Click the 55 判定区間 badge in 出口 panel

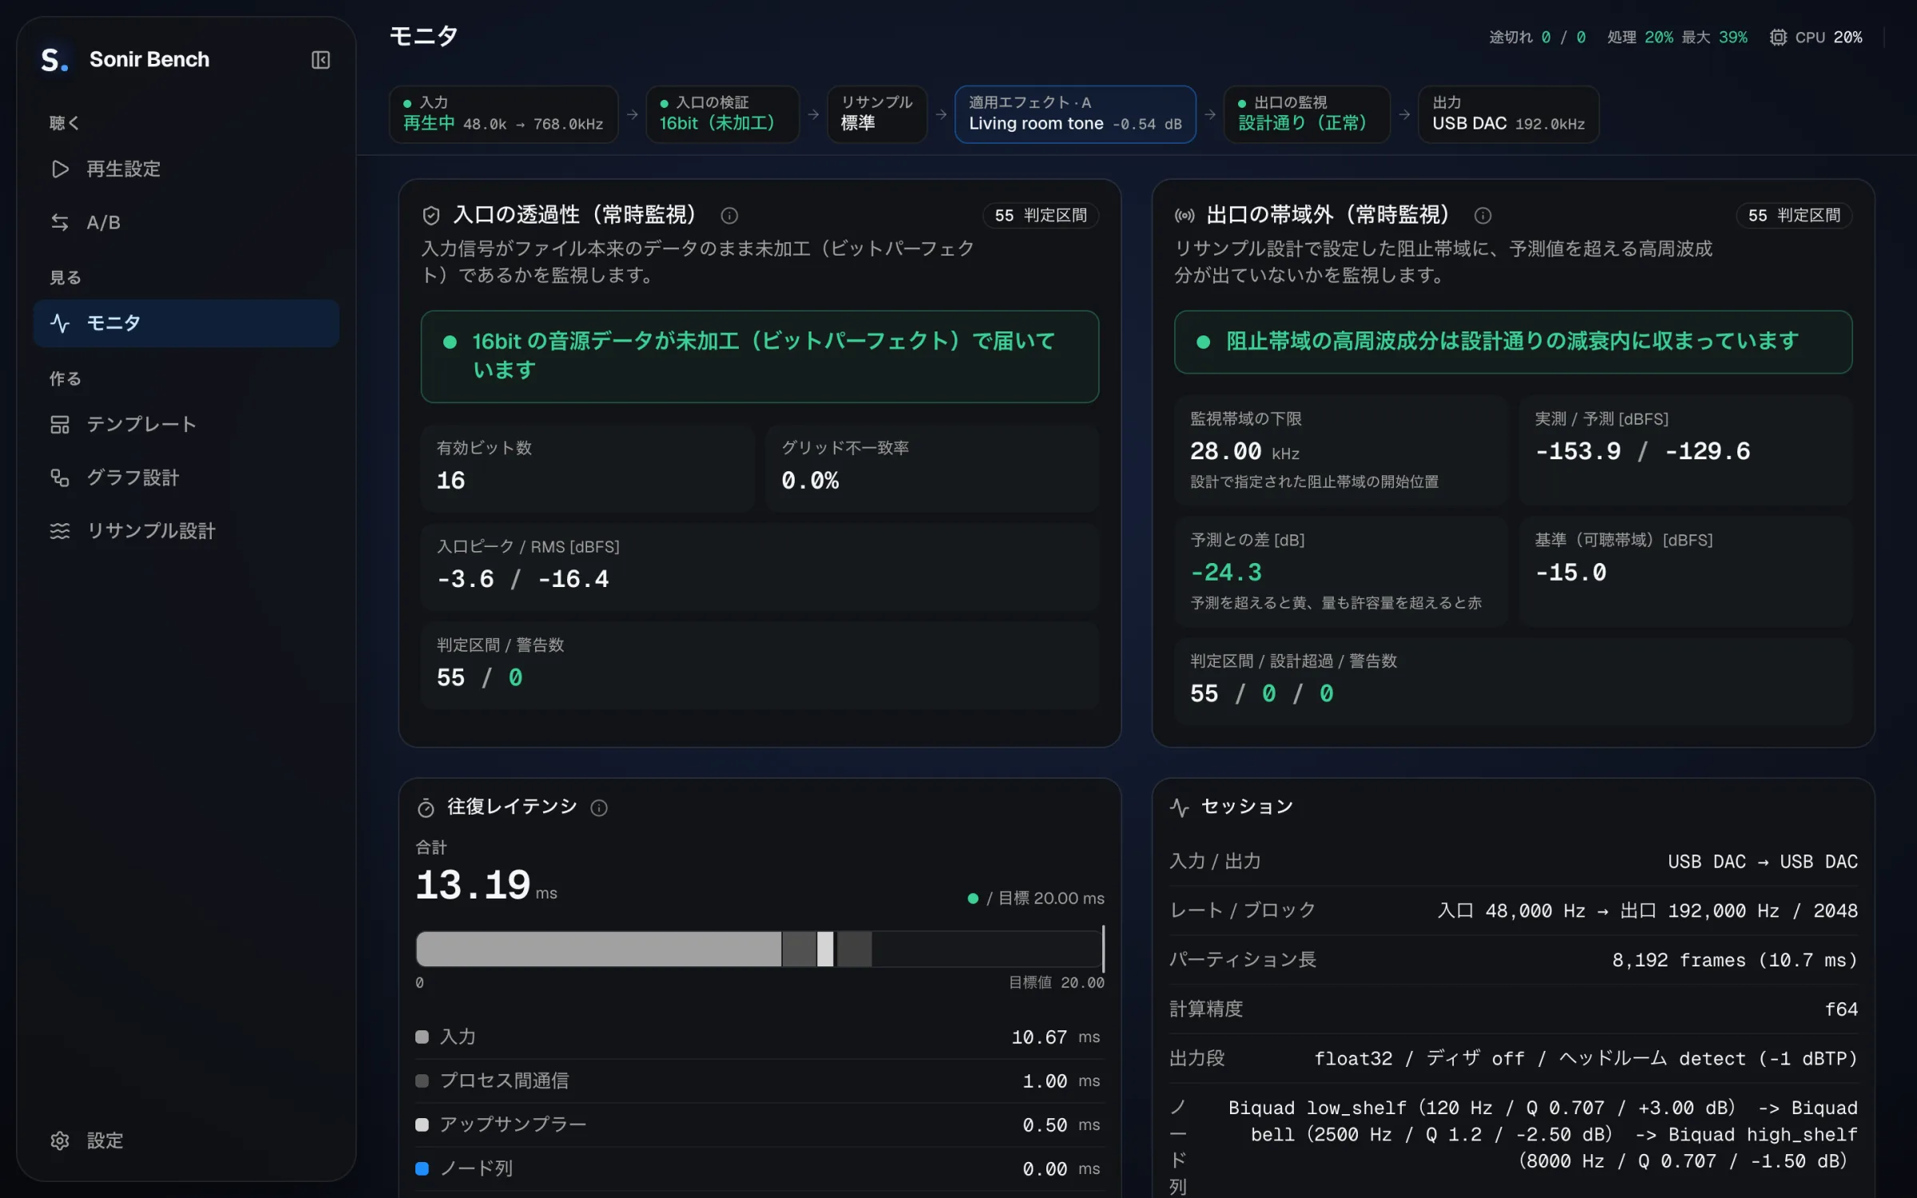coord(1794,216)
